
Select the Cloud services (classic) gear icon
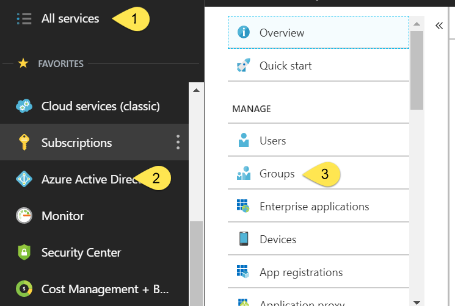[x=24, y=106]
